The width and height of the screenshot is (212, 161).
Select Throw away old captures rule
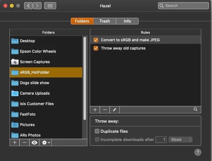pos(145,48)
